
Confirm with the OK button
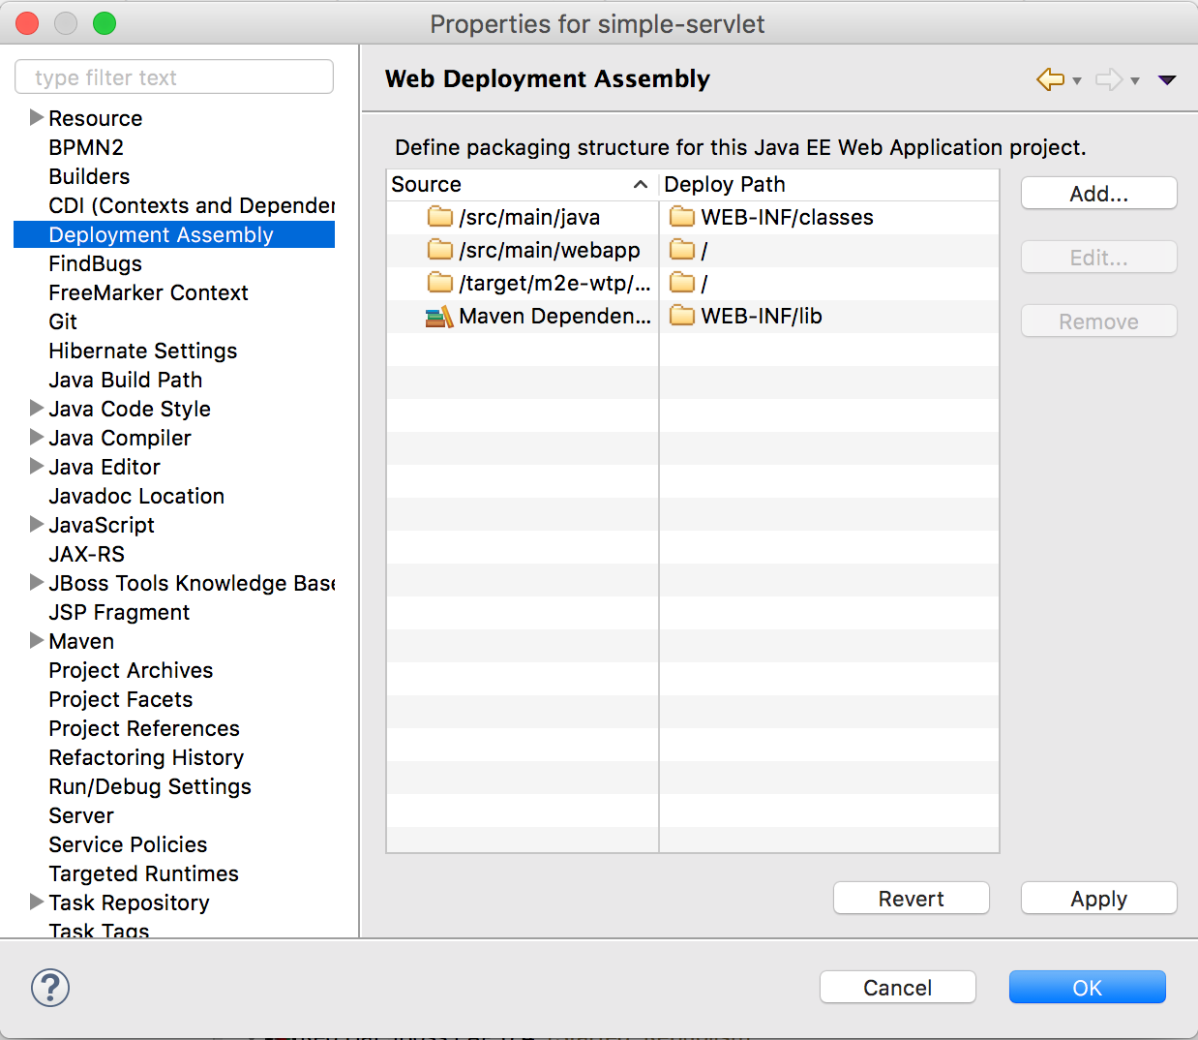pyautogui.click(x=1087, y=988)
